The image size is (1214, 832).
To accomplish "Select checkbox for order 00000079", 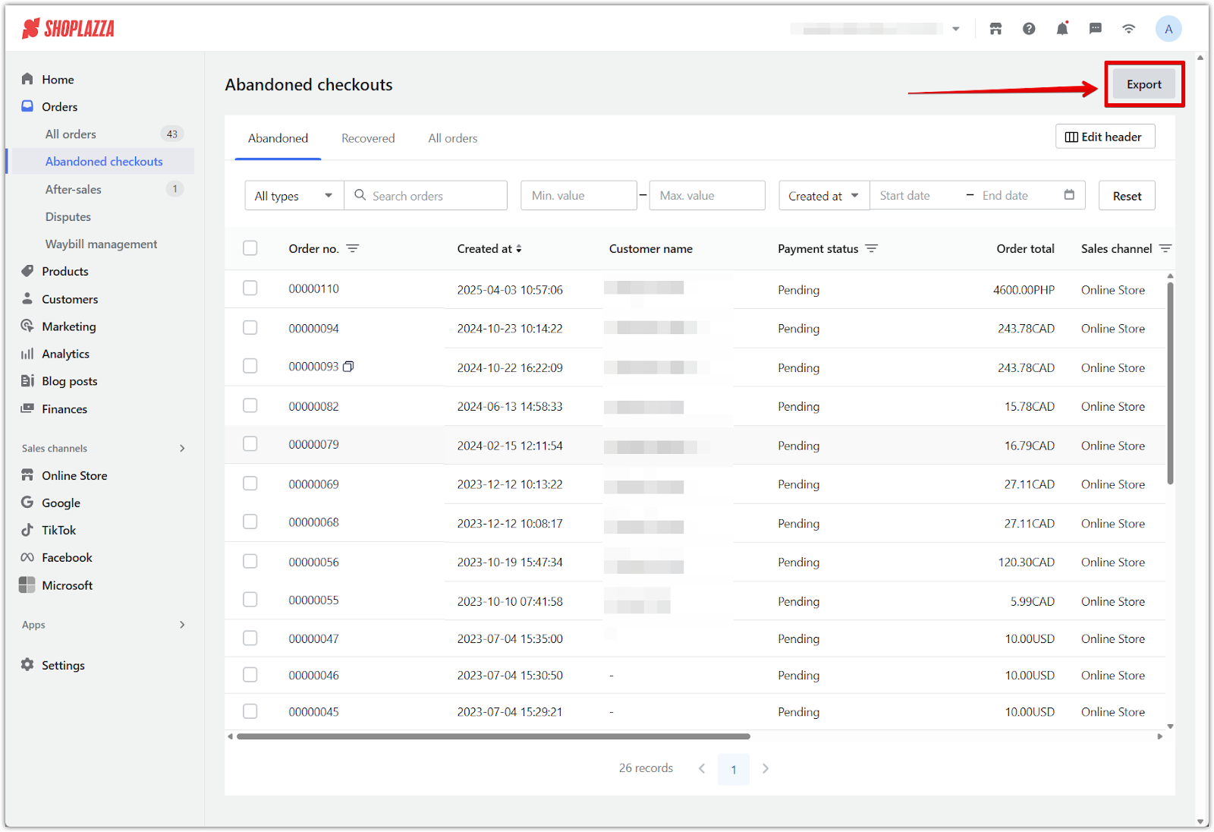I will [x=250, y=444].
